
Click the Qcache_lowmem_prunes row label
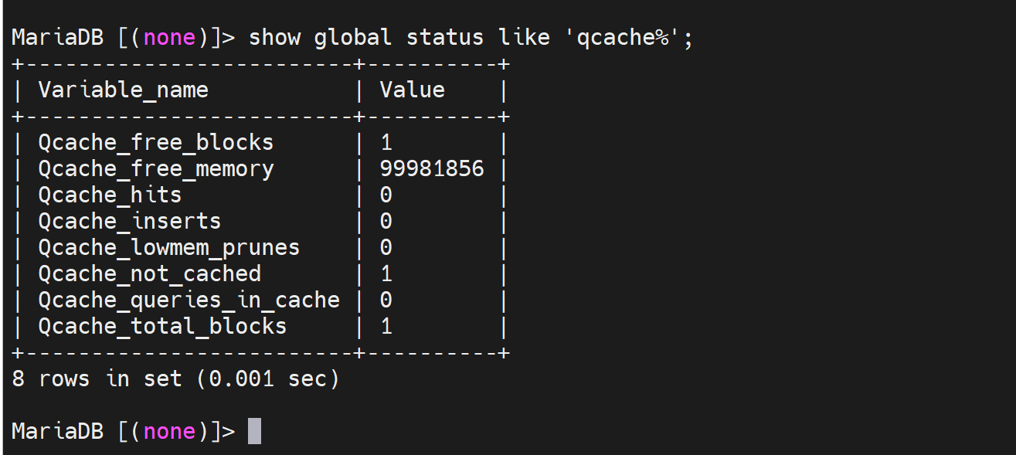(x=168, y=247)
